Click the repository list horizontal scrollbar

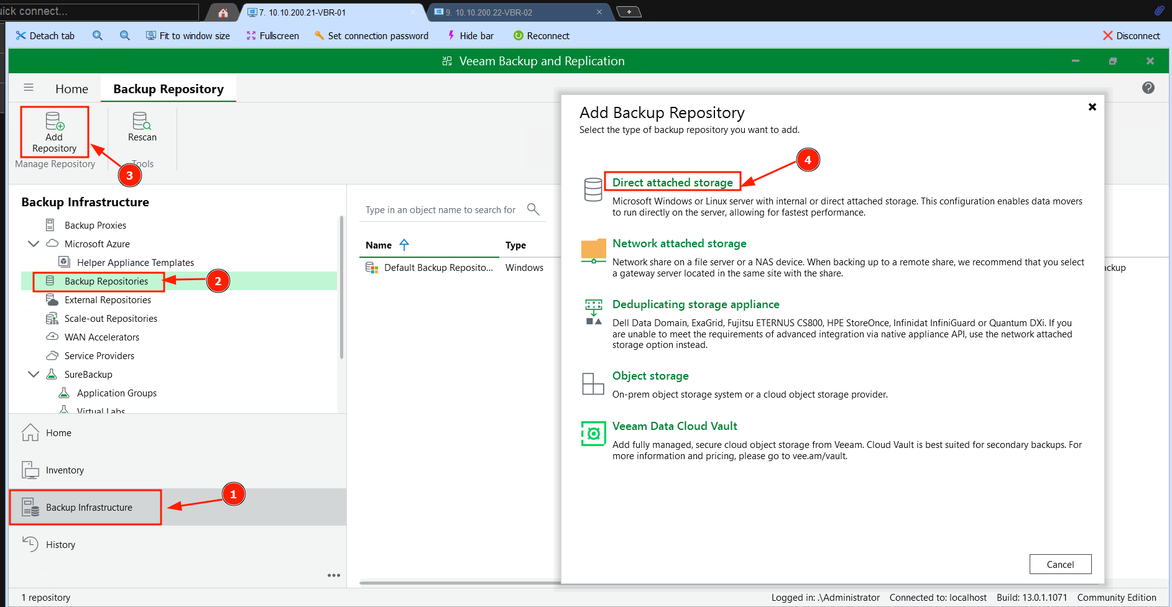point(460,583)
